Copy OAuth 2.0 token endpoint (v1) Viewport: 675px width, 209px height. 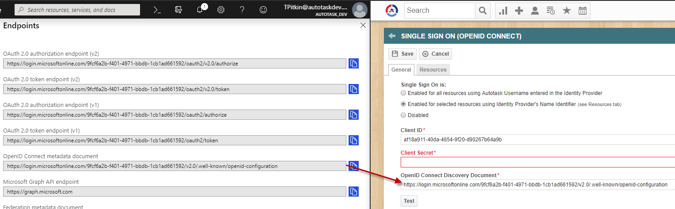pyautogui.click(x=353, y=141)
